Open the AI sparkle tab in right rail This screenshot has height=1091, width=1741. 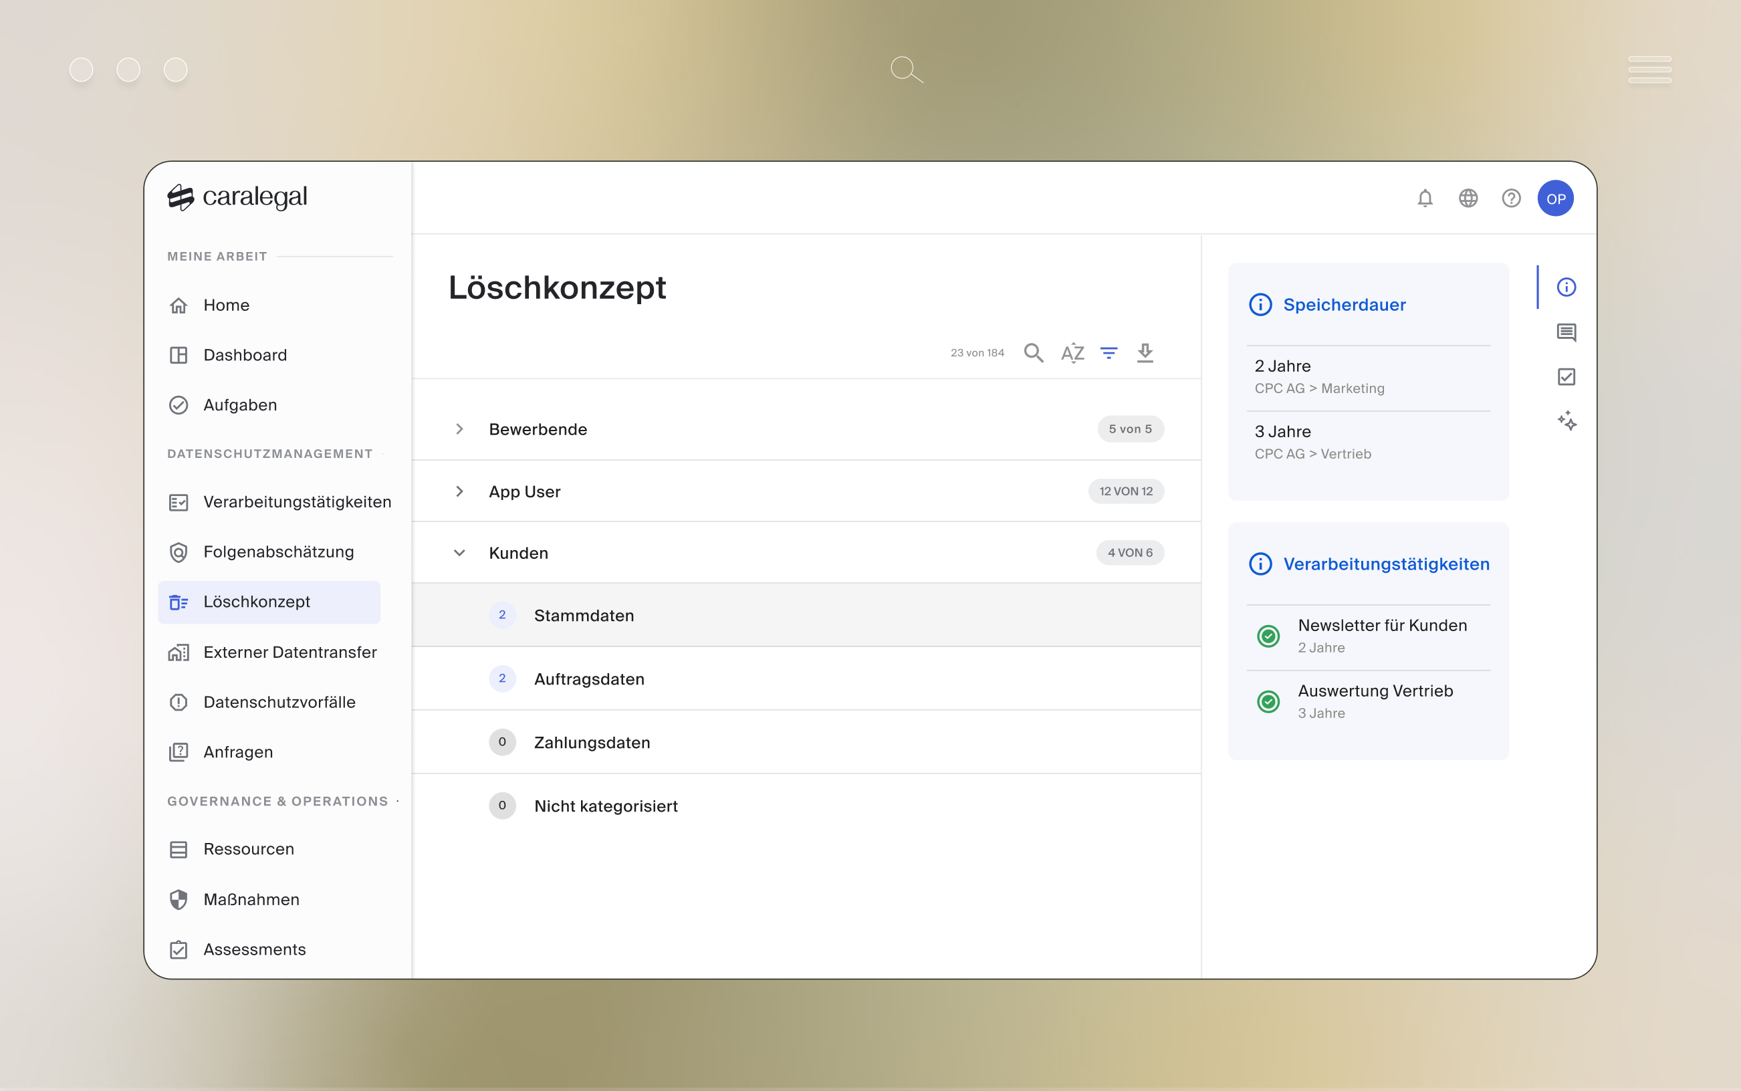tap(1566, 420)
